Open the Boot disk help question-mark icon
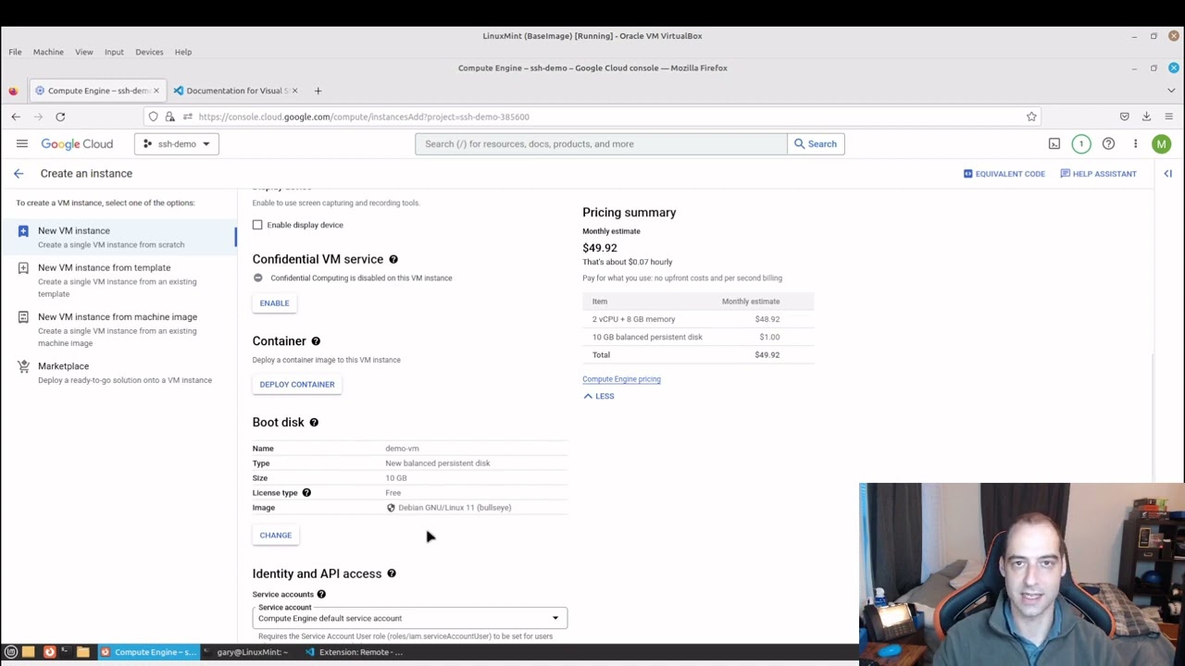Screen dimensions: 1185x666 pyautogui.click(x=313, y=423)
